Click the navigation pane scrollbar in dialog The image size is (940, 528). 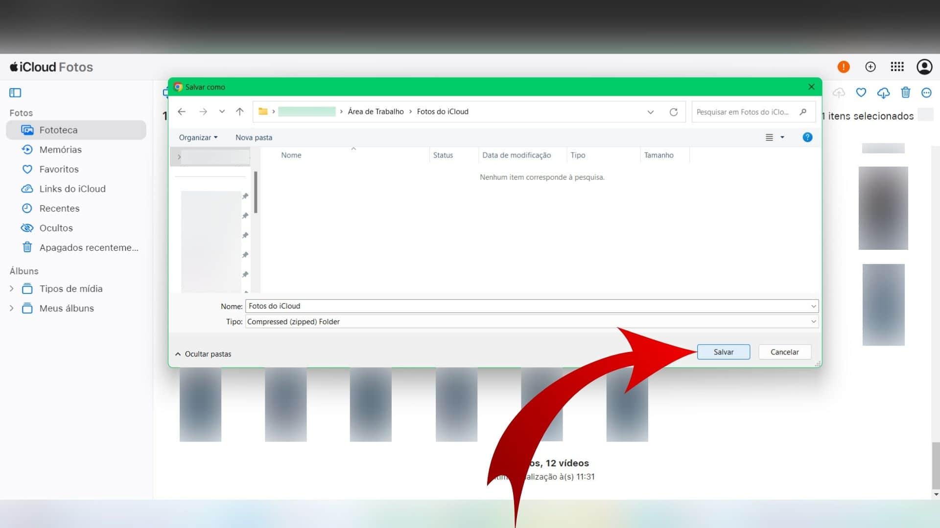256,192
